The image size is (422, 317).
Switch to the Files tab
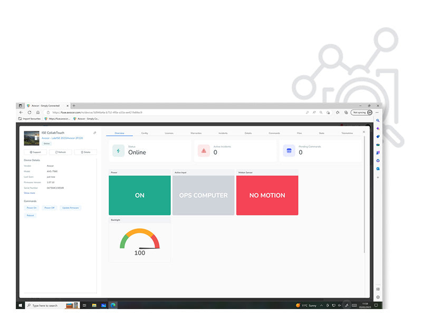click(299, 133)
